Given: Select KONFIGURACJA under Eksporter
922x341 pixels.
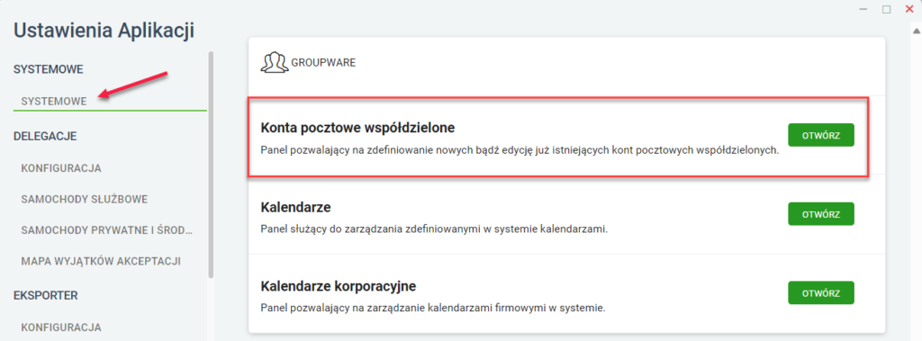Looking at the screenshot, I should (61, 327).
